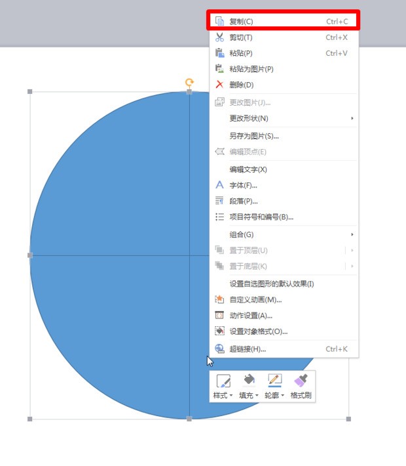Click the Ctrl+X shortcut text
This screenshot has width=406, height=466.
[x=337, y=37]
